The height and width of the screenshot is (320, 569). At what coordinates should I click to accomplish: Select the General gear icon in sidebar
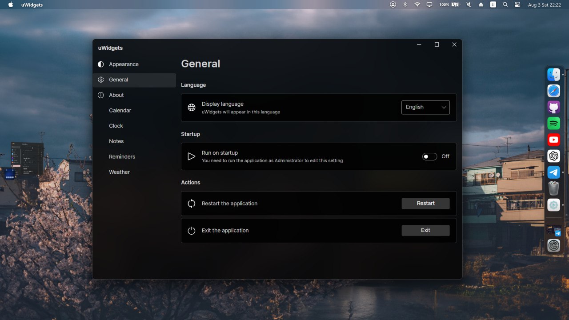(101, 80)
